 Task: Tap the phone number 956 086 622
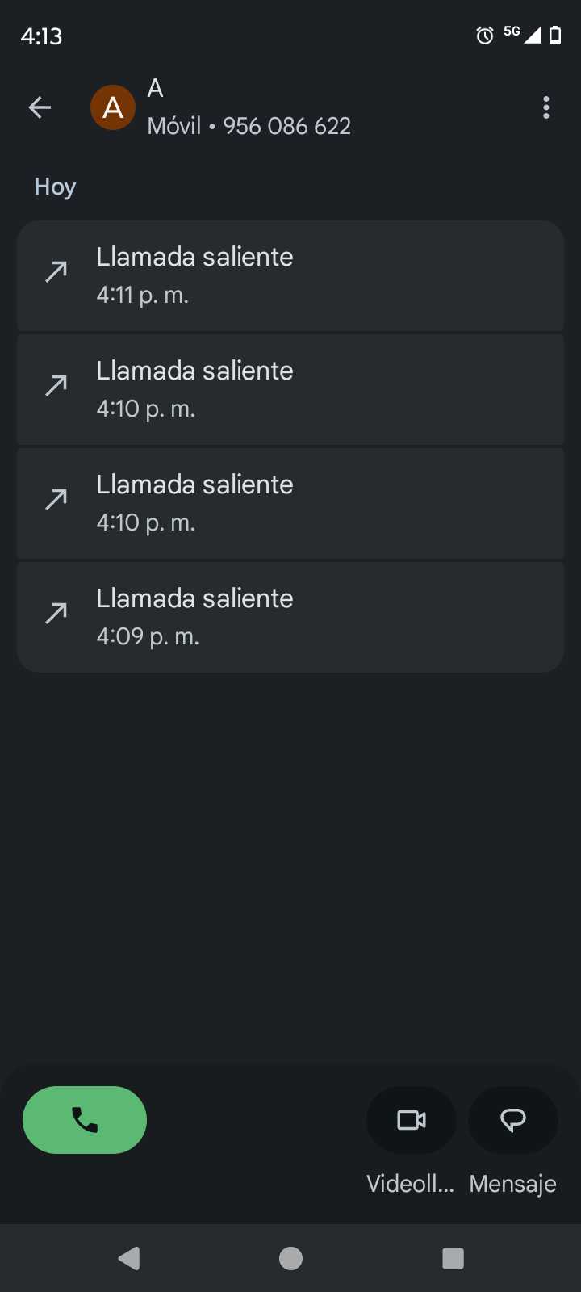click(286, 126)
